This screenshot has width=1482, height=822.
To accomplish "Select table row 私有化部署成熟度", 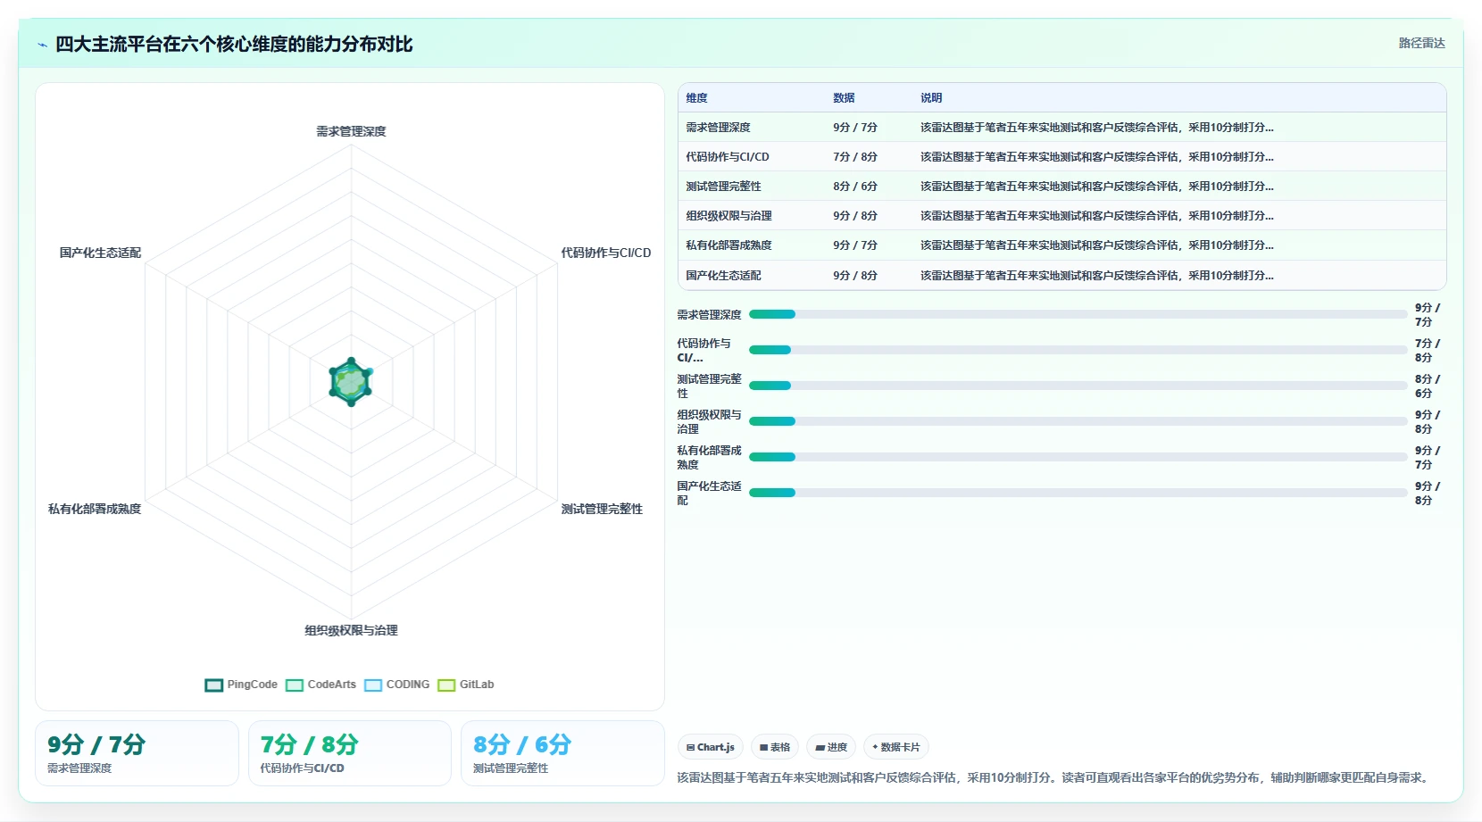I will coord(1062,245).
